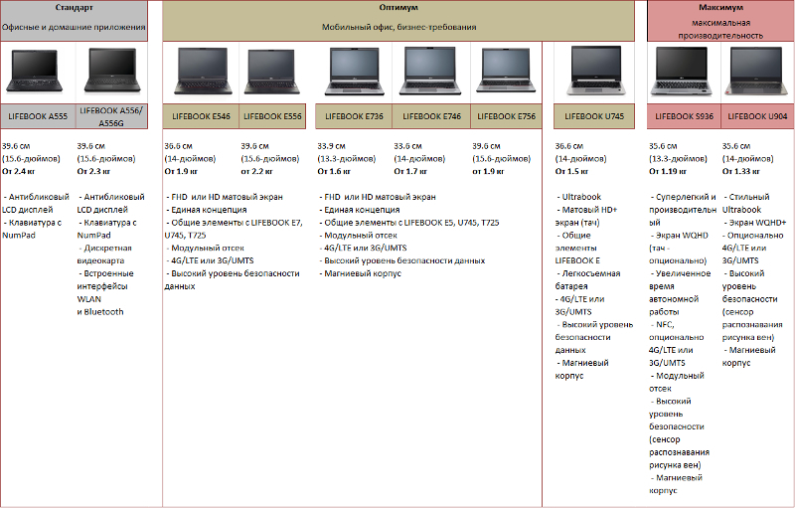Click 'Стильный' feature under U904
Screen dimensions: 795x508
point(749,197)
